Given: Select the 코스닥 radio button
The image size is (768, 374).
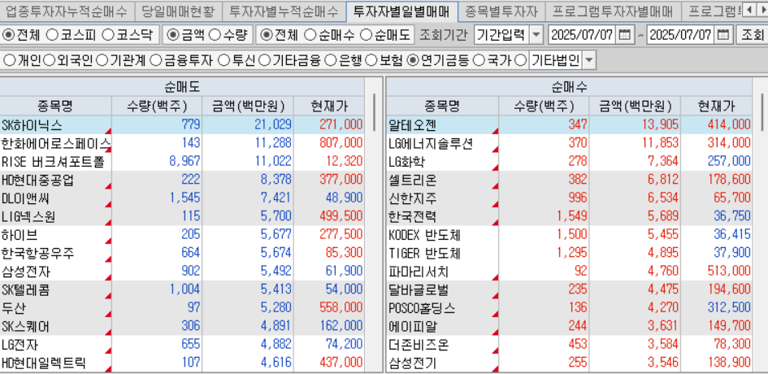Looking at the screenshot, I should tap(109, 35).
